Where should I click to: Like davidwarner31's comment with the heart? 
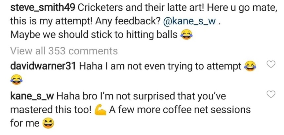pyautogui.click(x=271, y=65)
